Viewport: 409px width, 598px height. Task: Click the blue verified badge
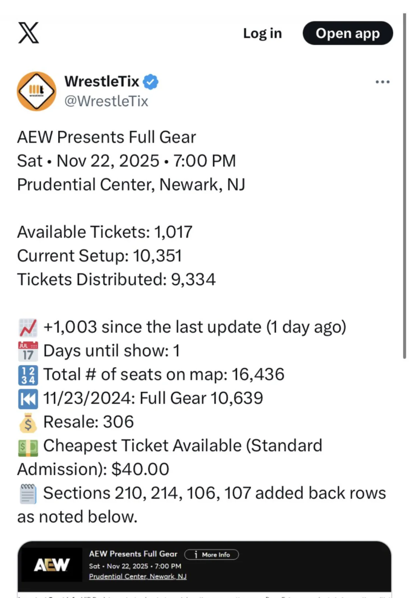[x=150, y=81]
